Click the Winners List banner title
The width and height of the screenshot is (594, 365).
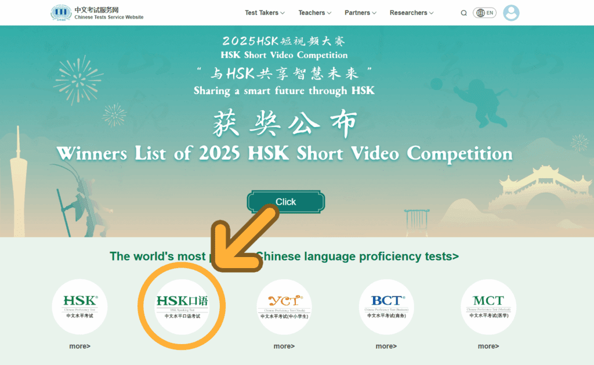tap(284, 154)
